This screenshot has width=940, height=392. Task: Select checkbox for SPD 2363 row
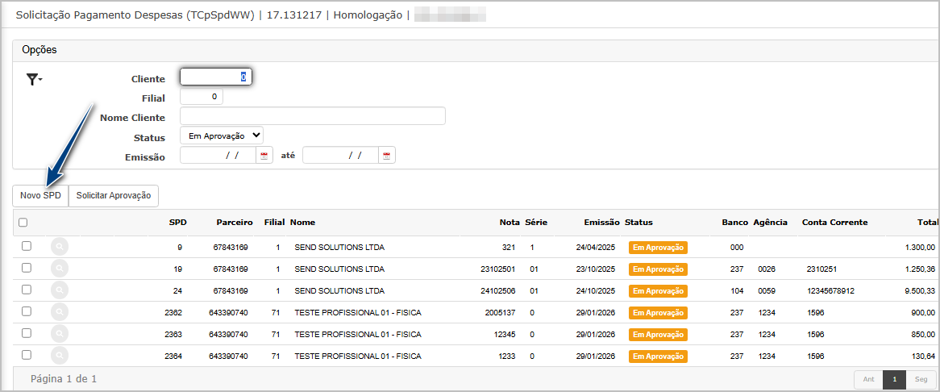click(26, 333)
